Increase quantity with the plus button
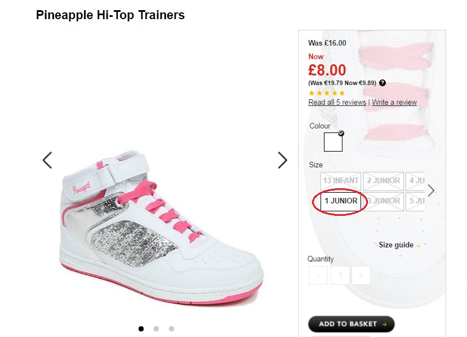467x337 pixels. (x=361, y=276)
